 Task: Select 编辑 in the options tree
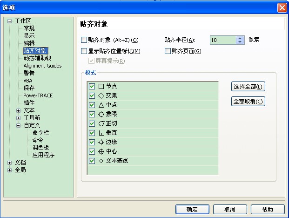29,43
